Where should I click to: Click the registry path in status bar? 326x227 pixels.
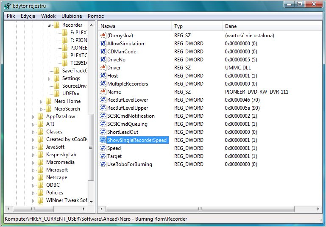click(x=96, y=219)
